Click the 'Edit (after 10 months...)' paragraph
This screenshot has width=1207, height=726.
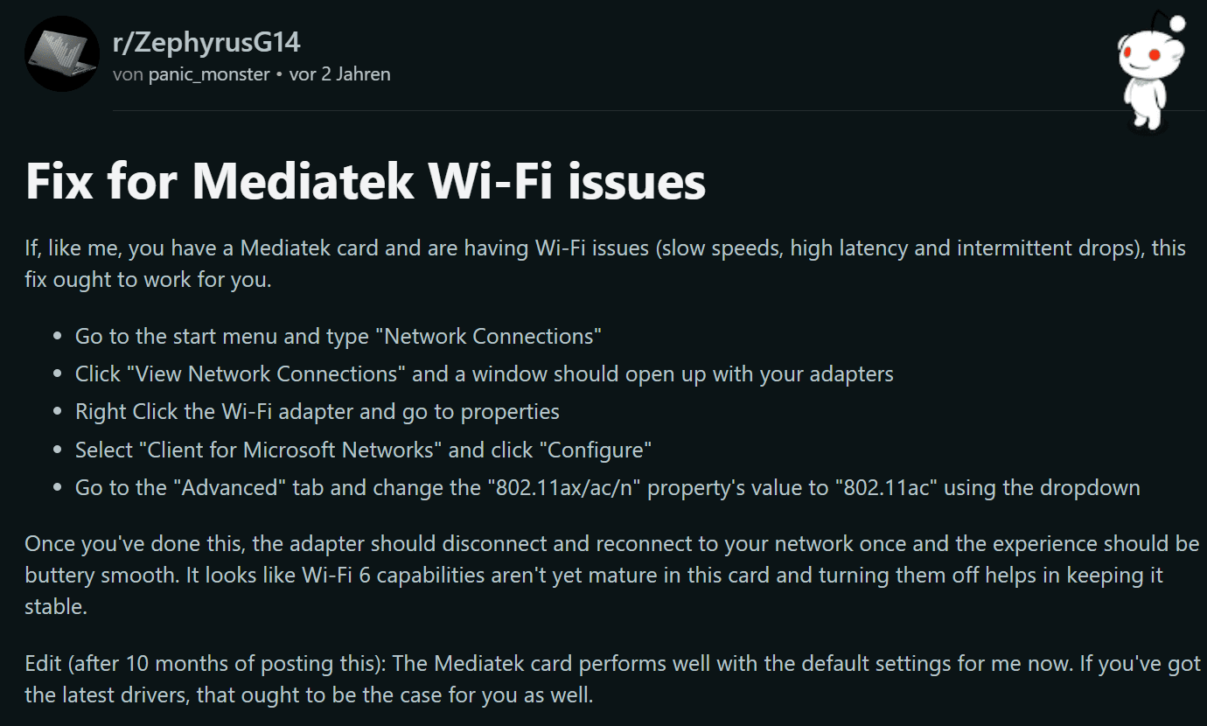(612, 681)
